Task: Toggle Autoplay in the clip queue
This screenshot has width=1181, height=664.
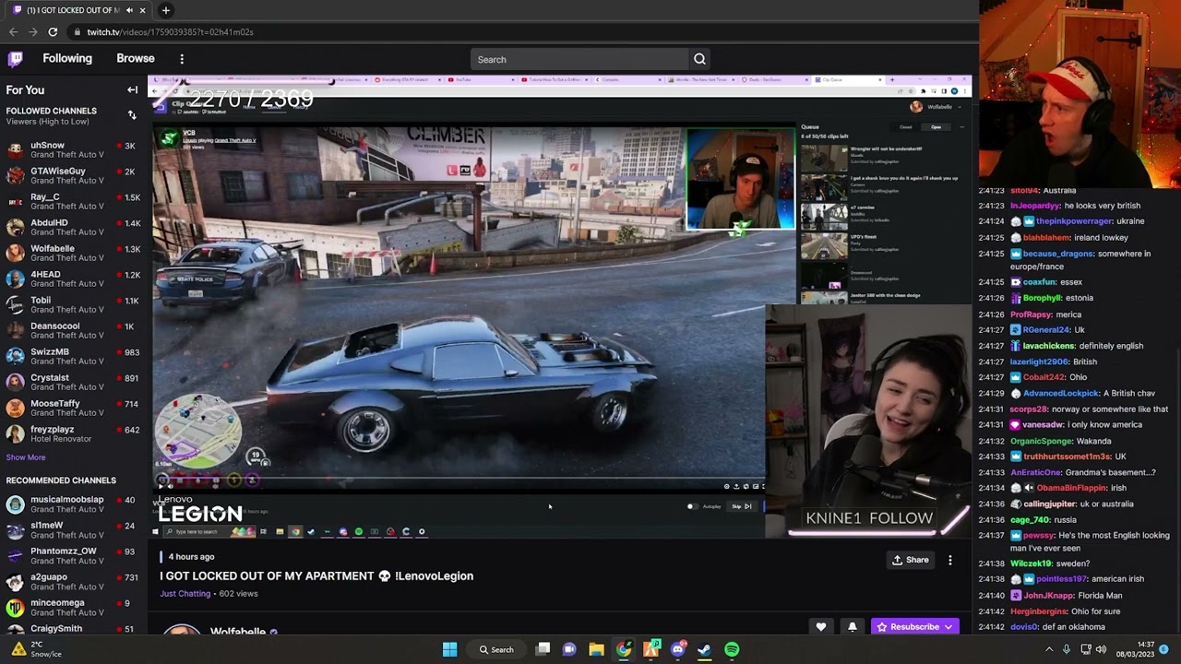Action: [693, 506]
